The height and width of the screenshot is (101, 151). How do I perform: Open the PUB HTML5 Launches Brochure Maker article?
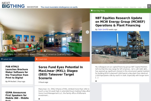tap(17, 72)
